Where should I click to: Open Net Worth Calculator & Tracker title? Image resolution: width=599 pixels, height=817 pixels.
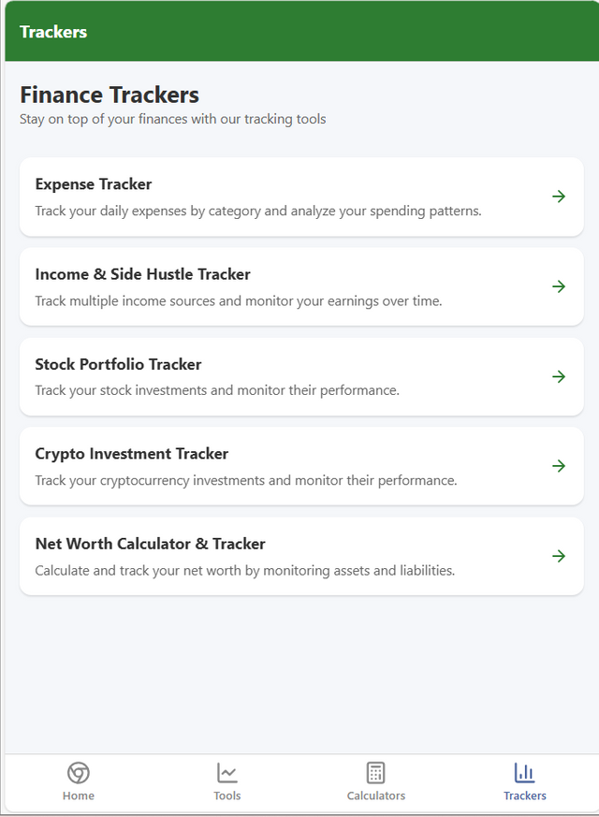150,544
